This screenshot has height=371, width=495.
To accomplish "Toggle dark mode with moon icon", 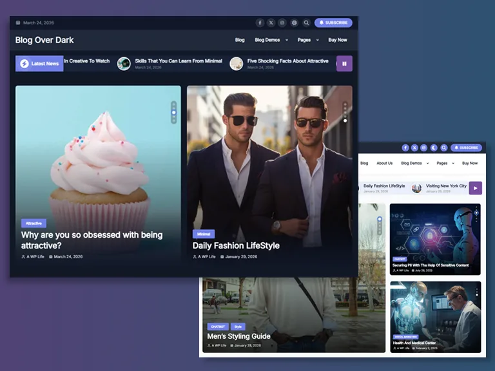I will pos(434,147).
